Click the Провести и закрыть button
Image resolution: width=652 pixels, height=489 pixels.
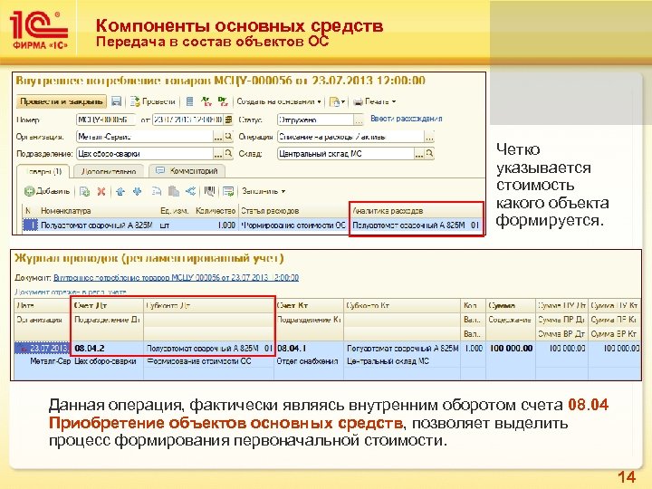(x=62, y=101)
